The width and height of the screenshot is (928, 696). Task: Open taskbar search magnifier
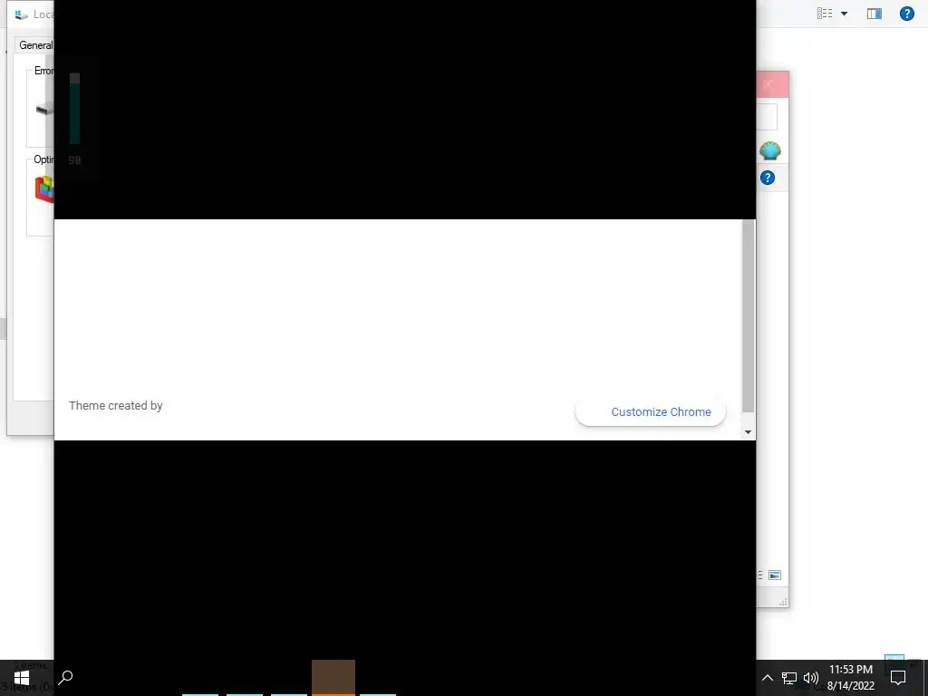point(65,678)
